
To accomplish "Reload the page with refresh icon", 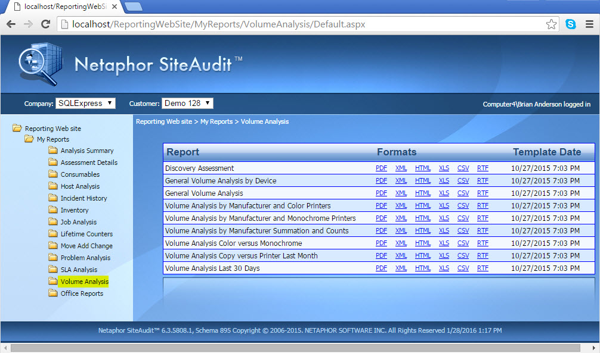I will pos(45,24).
